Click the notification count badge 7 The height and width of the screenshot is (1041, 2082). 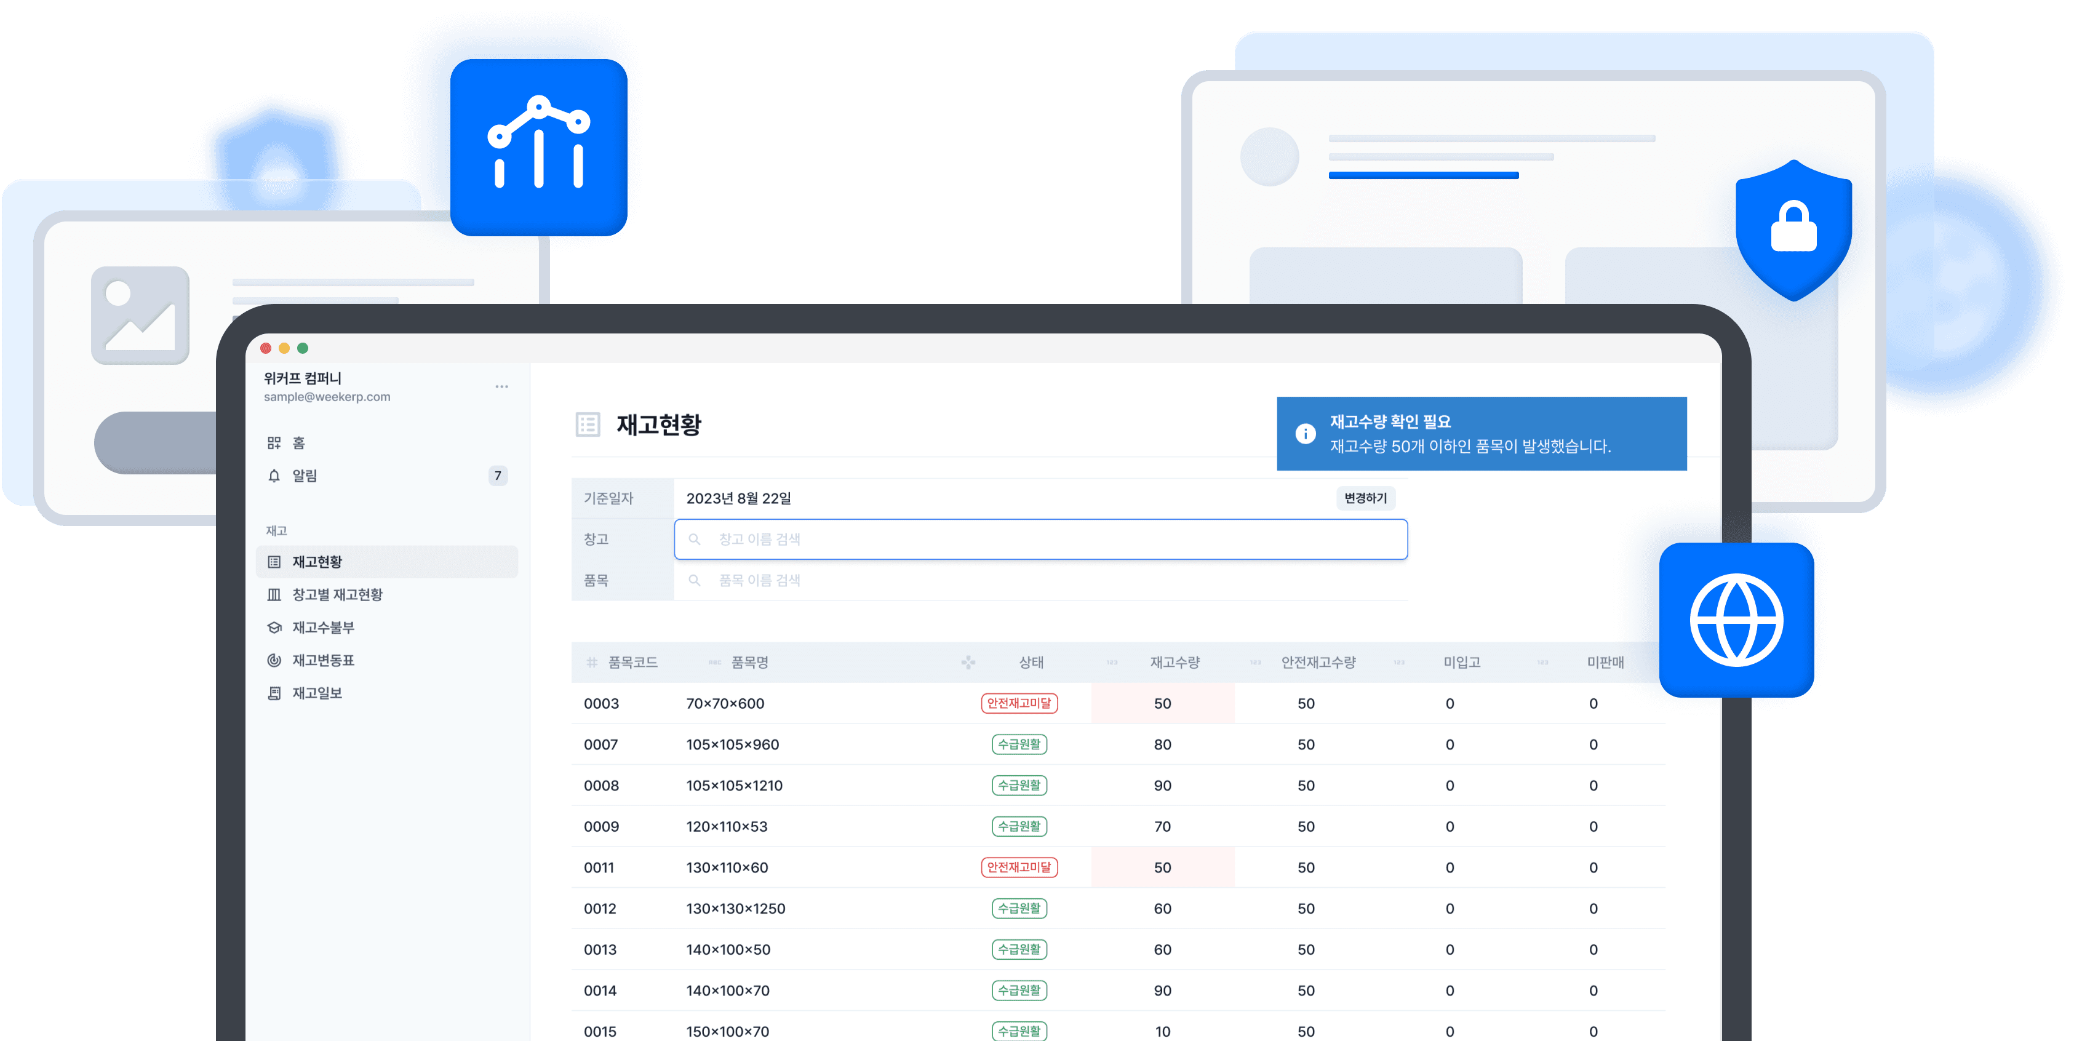pyautogui.click(x=498, y=476)
